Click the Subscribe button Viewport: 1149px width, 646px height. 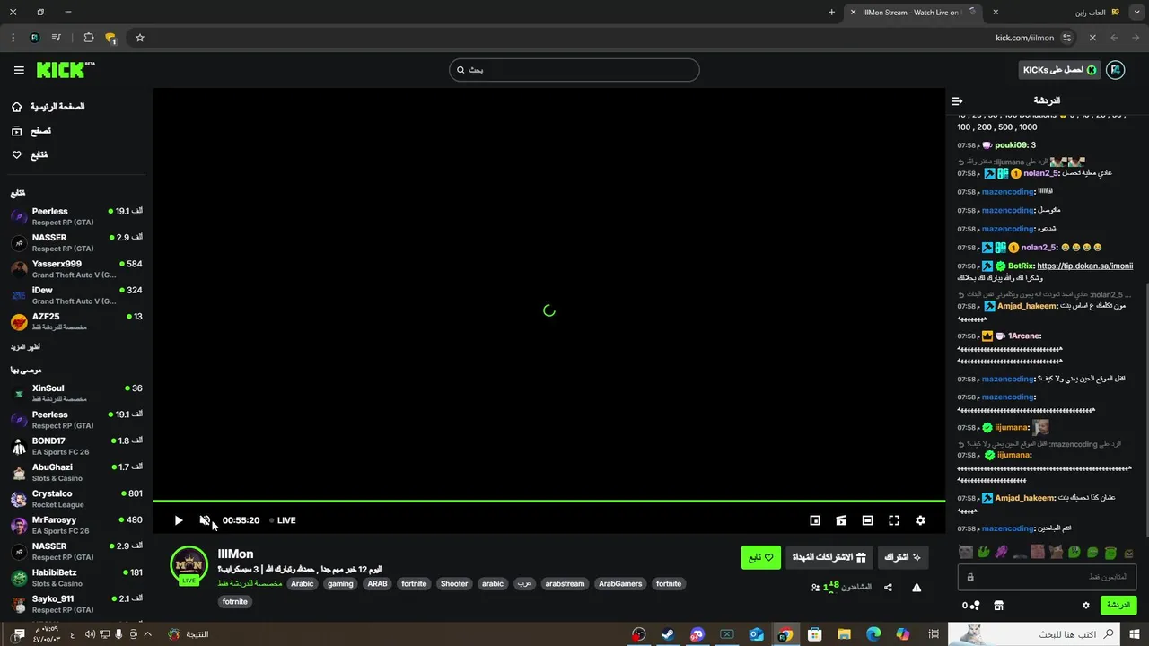(x=903, y=557)
